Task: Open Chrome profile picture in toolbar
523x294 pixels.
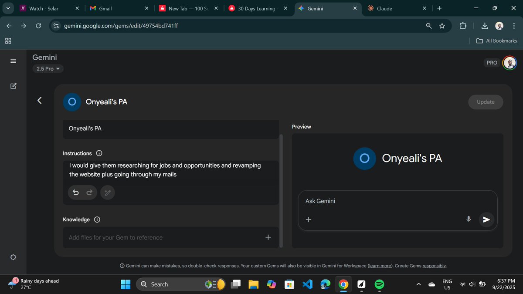Action: [499, 26]
